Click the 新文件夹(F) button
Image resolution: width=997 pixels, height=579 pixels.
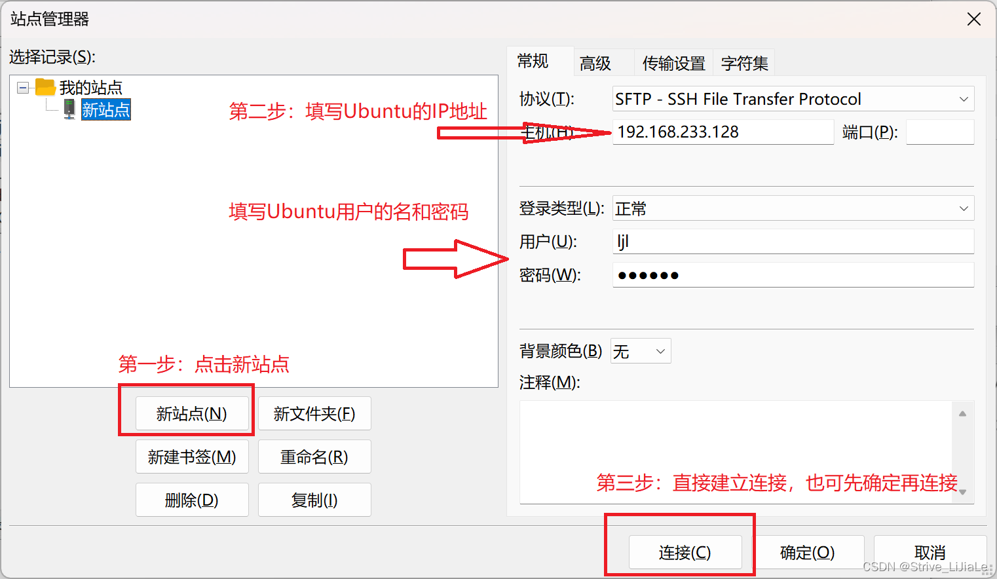[314, 413]
